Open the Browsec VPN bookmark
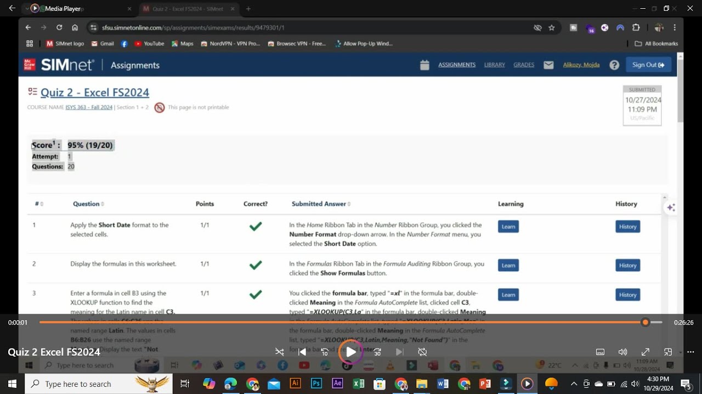 [297, 43]
